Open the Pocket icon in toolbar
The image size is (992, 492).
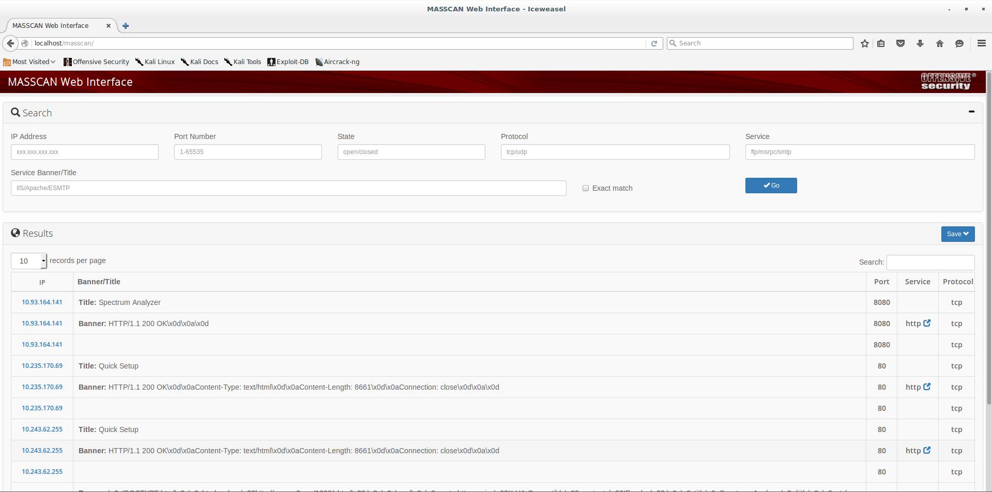coord(900,43)
